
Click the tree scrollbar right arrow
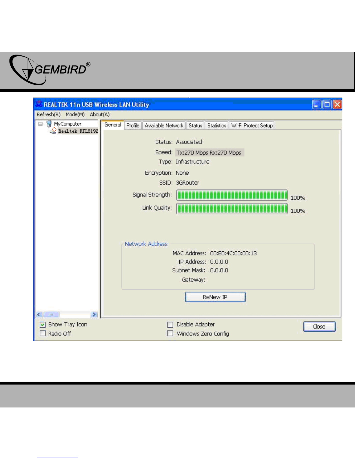[x=94, y=315]
